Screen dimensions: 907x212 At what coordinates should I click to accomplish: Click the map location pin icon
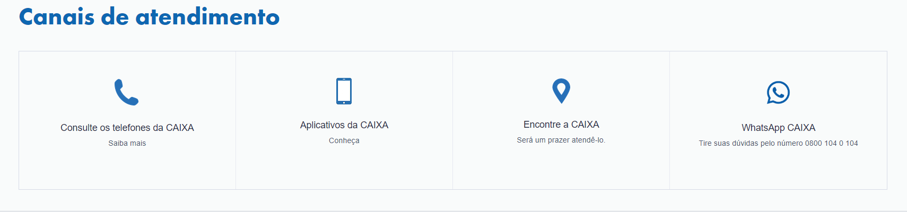point(561,91)
